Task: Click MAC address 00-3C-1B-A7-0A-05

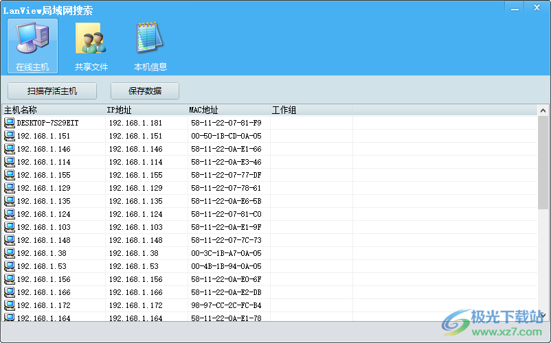Action: click(x=226, y=253)
